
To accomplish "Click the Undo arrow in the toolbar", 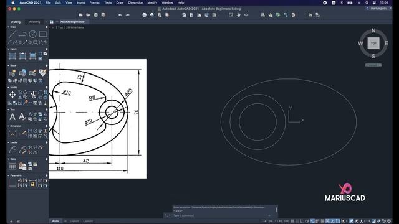I will (120, 15).
